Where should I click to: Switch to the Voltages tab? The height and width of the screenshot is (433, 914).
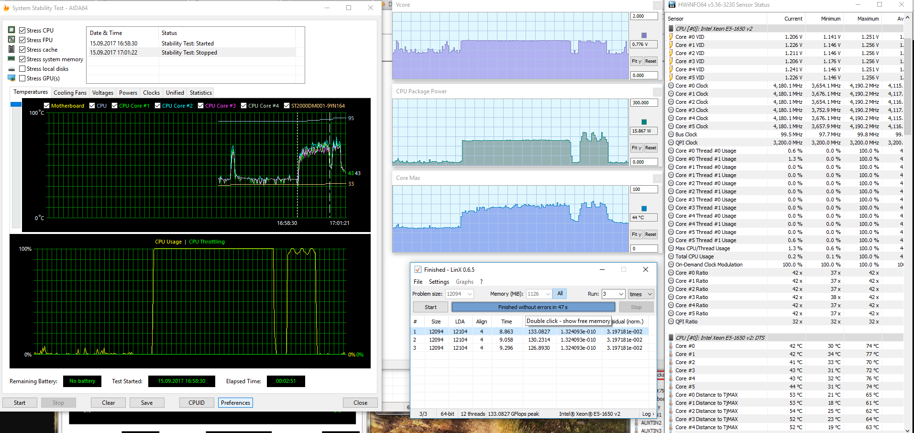point(103,93)
